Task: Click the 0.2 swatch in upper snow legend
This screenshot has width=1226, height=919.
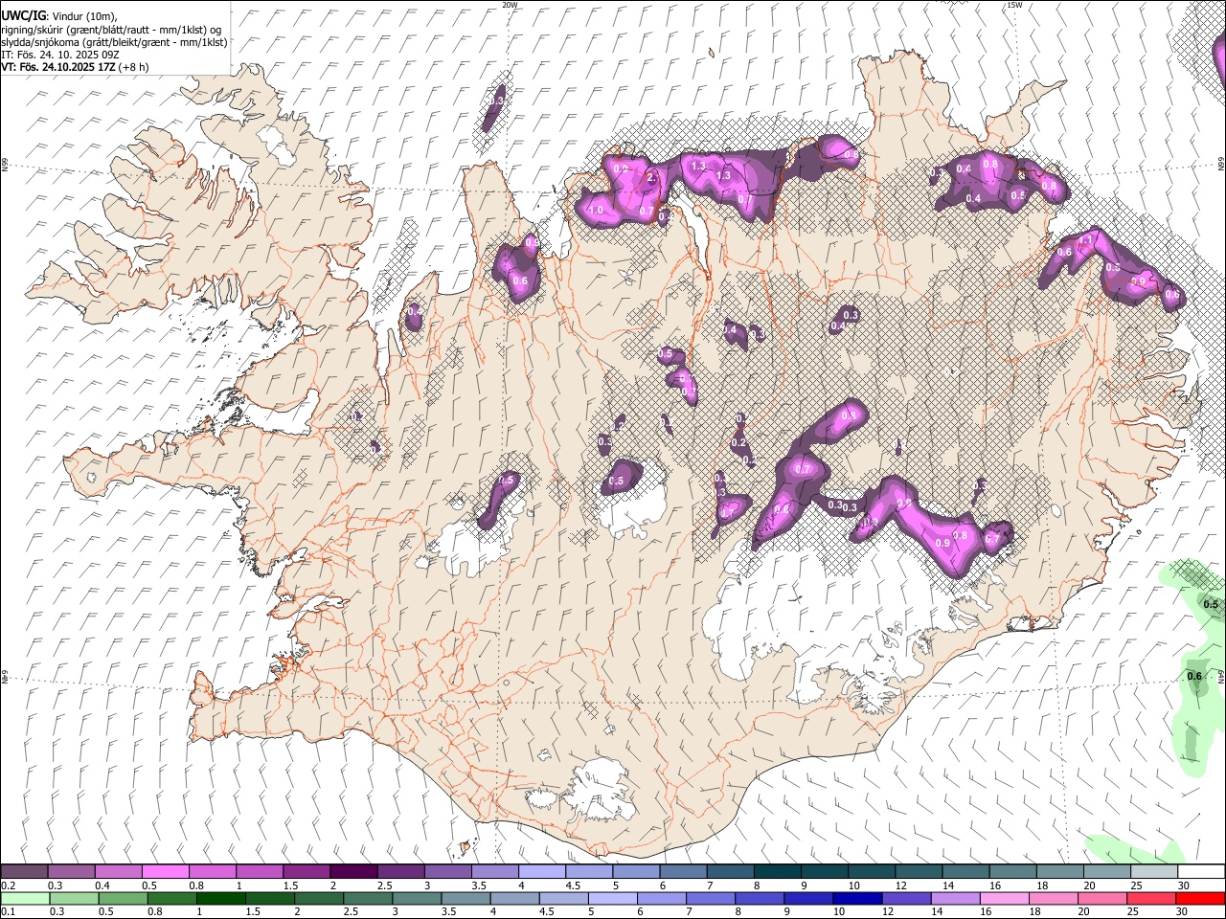Action: (x=24, y=871)
